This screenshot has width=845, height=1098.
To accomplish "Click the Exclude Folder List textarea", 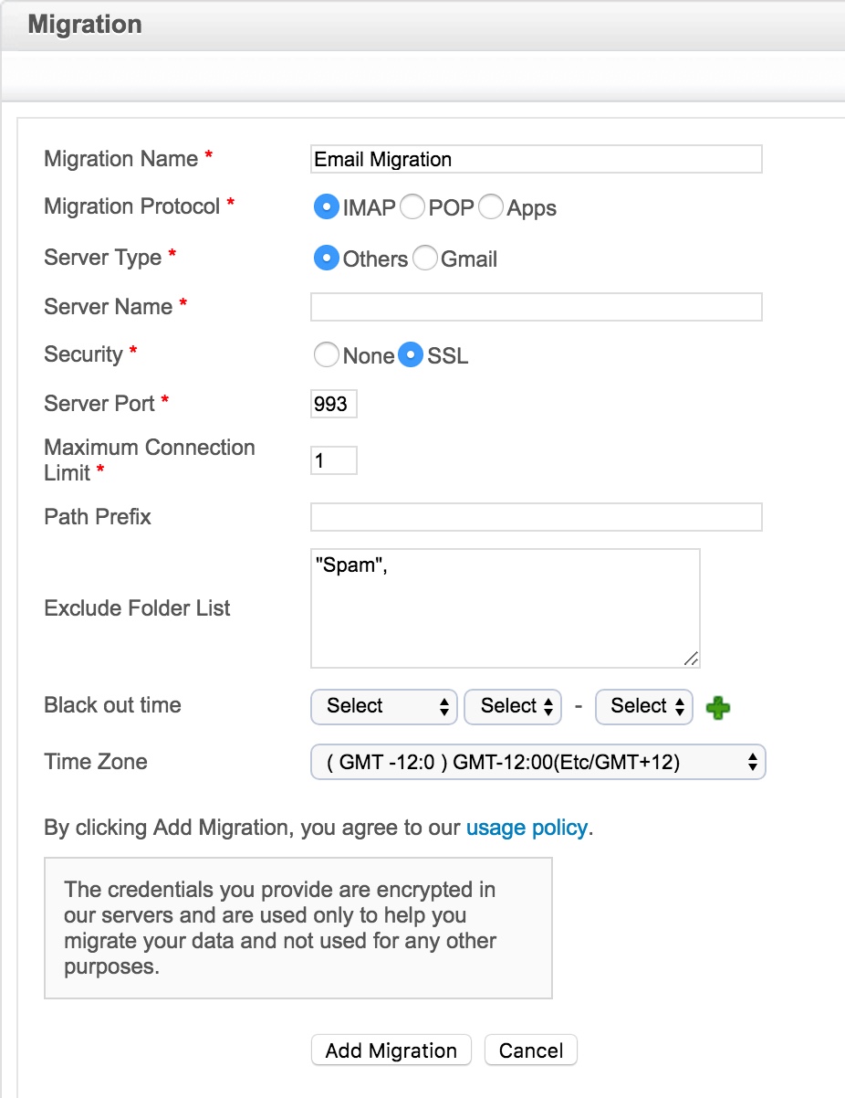I will pyautogui.click(x=505, y=607).
